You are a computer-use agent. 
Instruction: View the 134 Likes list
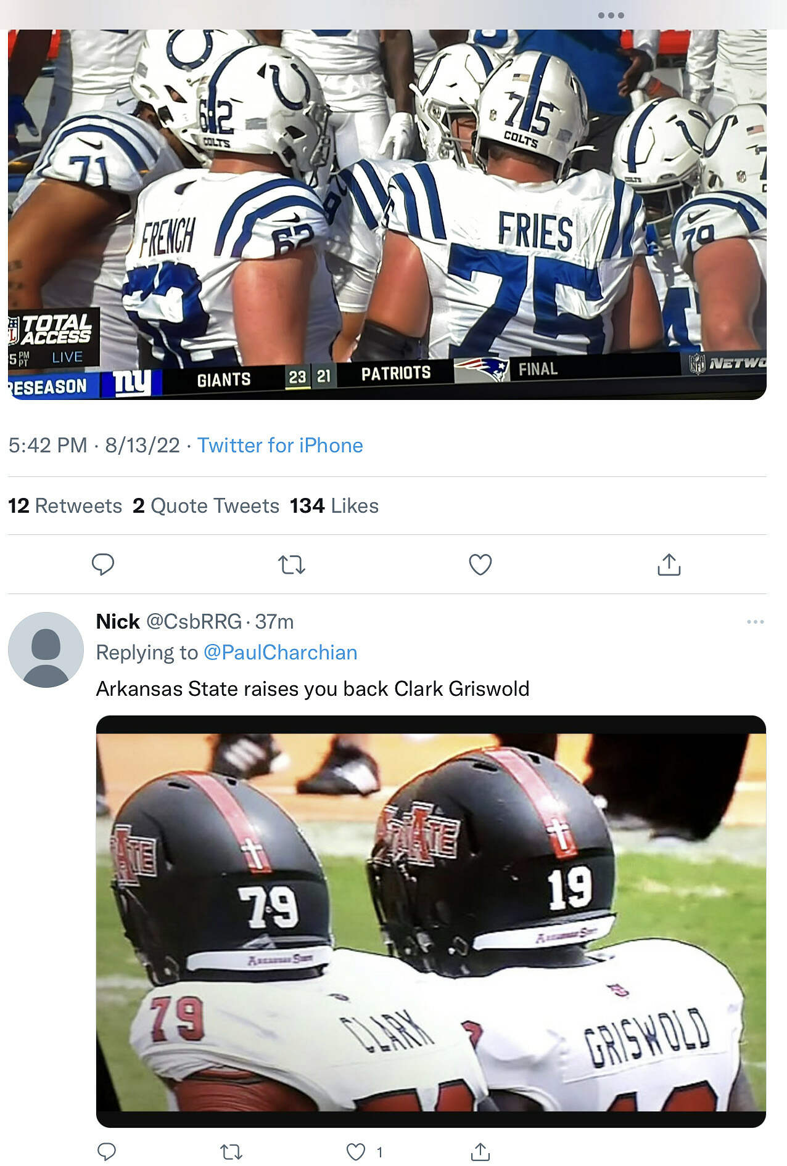(x=334, y=505)
